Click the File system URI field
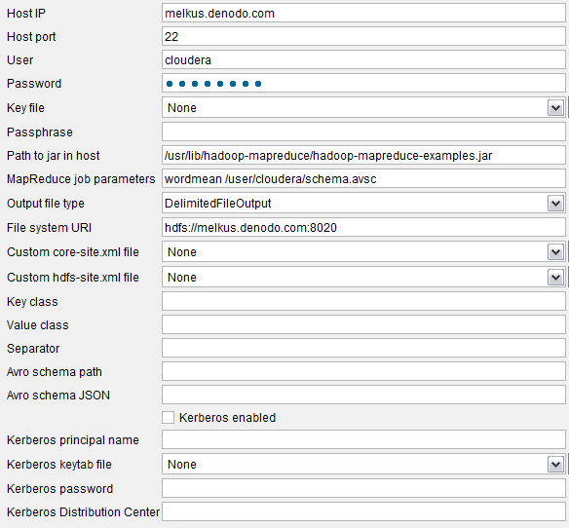Viewport: 569px width, 528px height. pos(363,228)
